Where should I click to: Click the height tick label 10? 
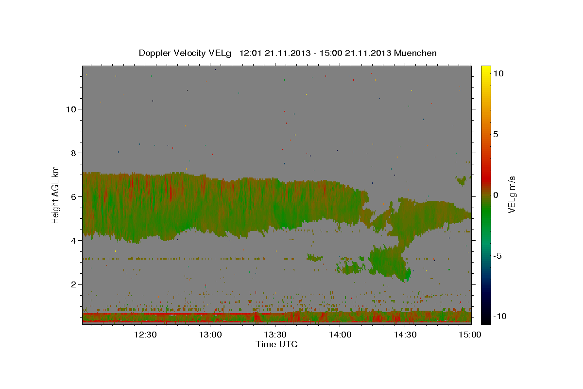tap(71, 109)
